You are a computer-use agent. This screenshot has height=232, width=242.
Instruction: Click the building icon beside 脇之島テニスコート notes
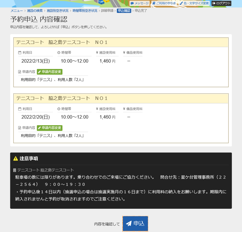15,170
